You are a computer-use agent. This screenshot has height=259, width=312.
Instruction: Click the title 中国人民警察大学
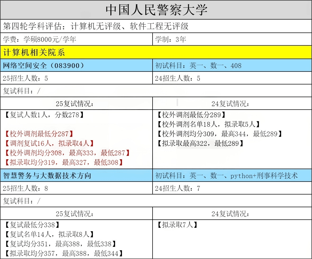coord(156,10)
